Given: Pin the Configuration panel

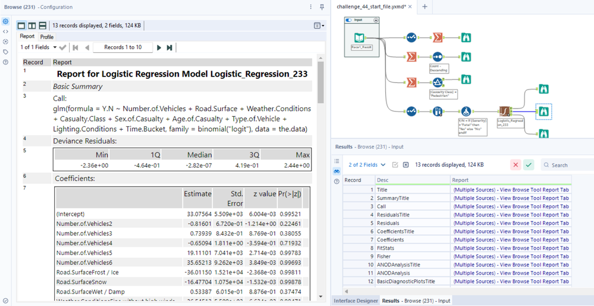Looking at the screenshot, I should (x=322, y=7).
